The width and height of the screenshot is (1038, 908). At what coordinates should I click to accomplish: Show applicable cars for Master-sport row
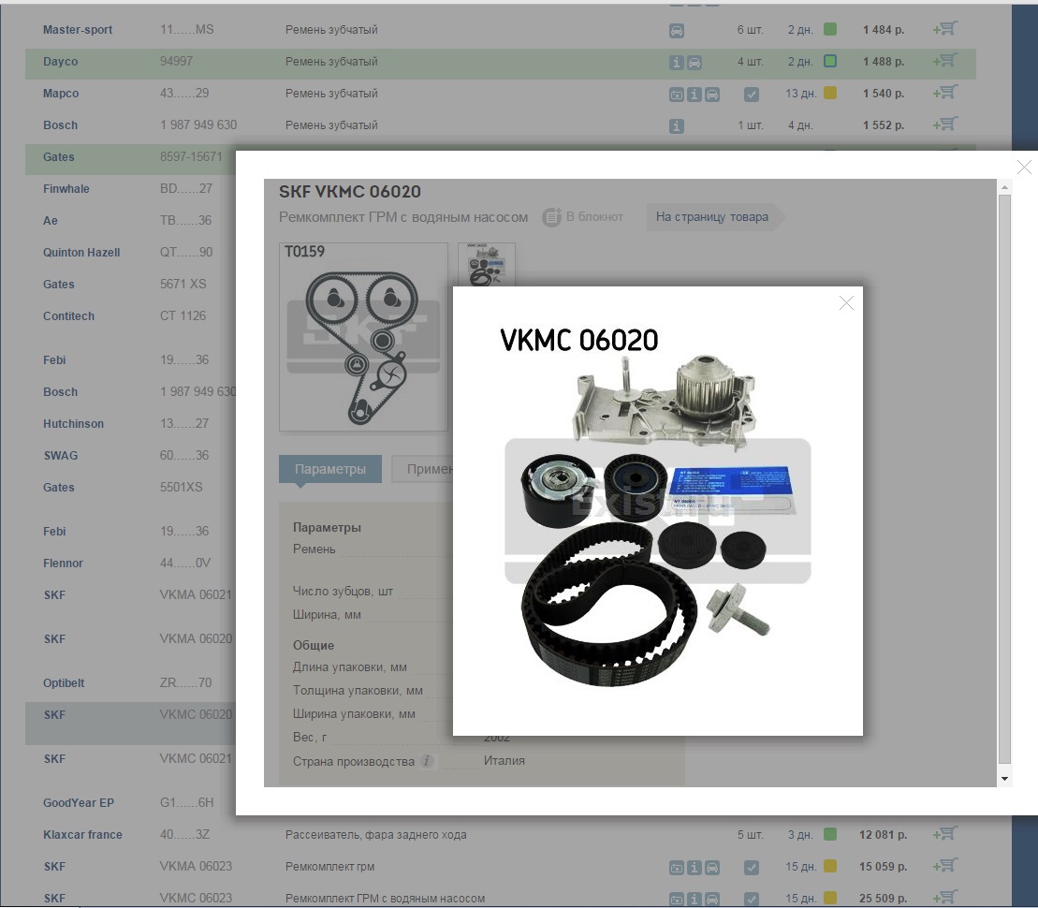click(677, 31)
